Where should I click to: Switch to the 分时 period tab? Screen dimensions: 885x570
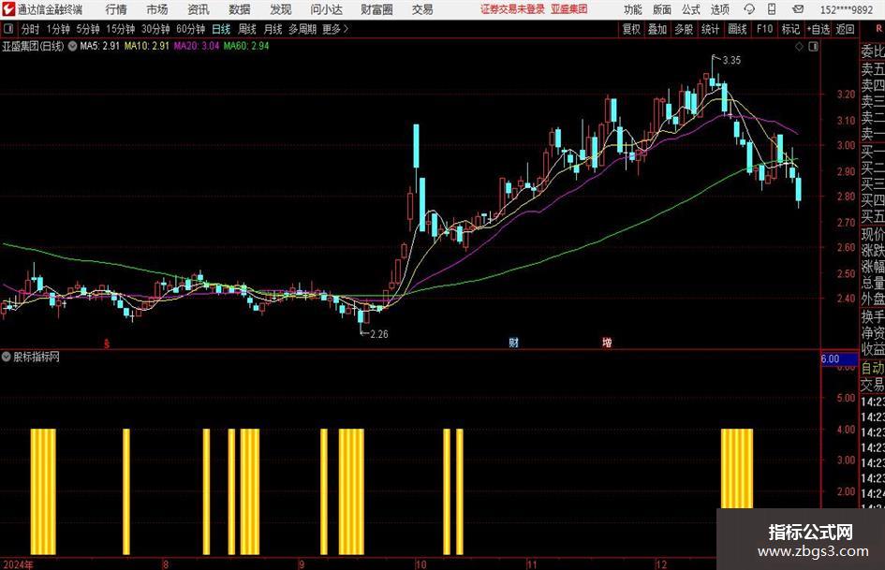[x=31, y=29]
